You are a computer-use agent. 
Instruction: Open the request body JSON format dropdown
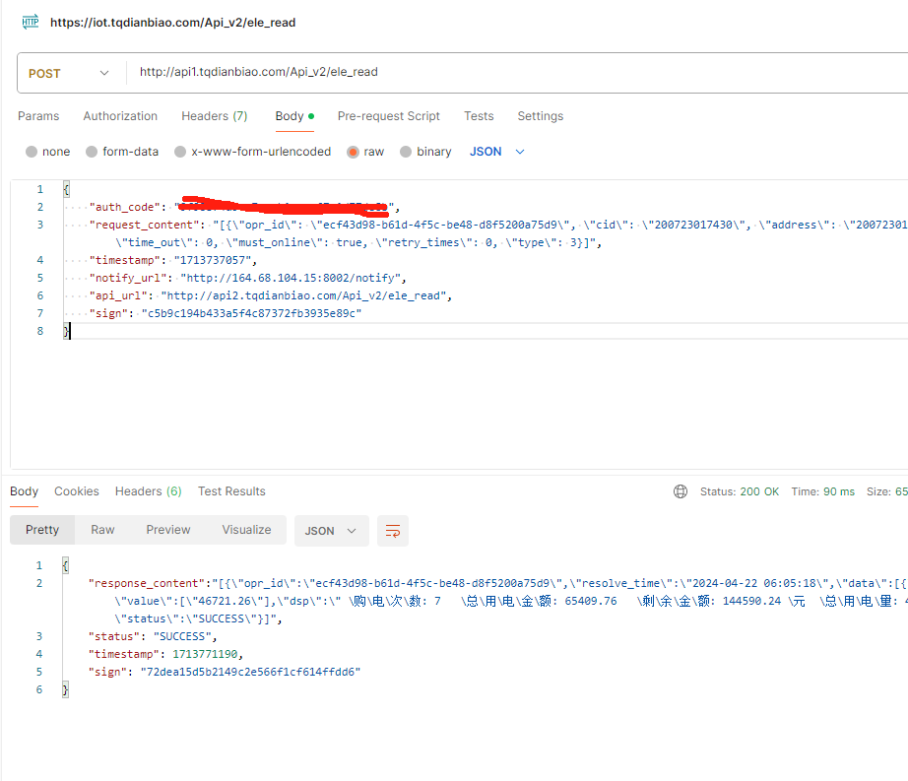[497, 152]
